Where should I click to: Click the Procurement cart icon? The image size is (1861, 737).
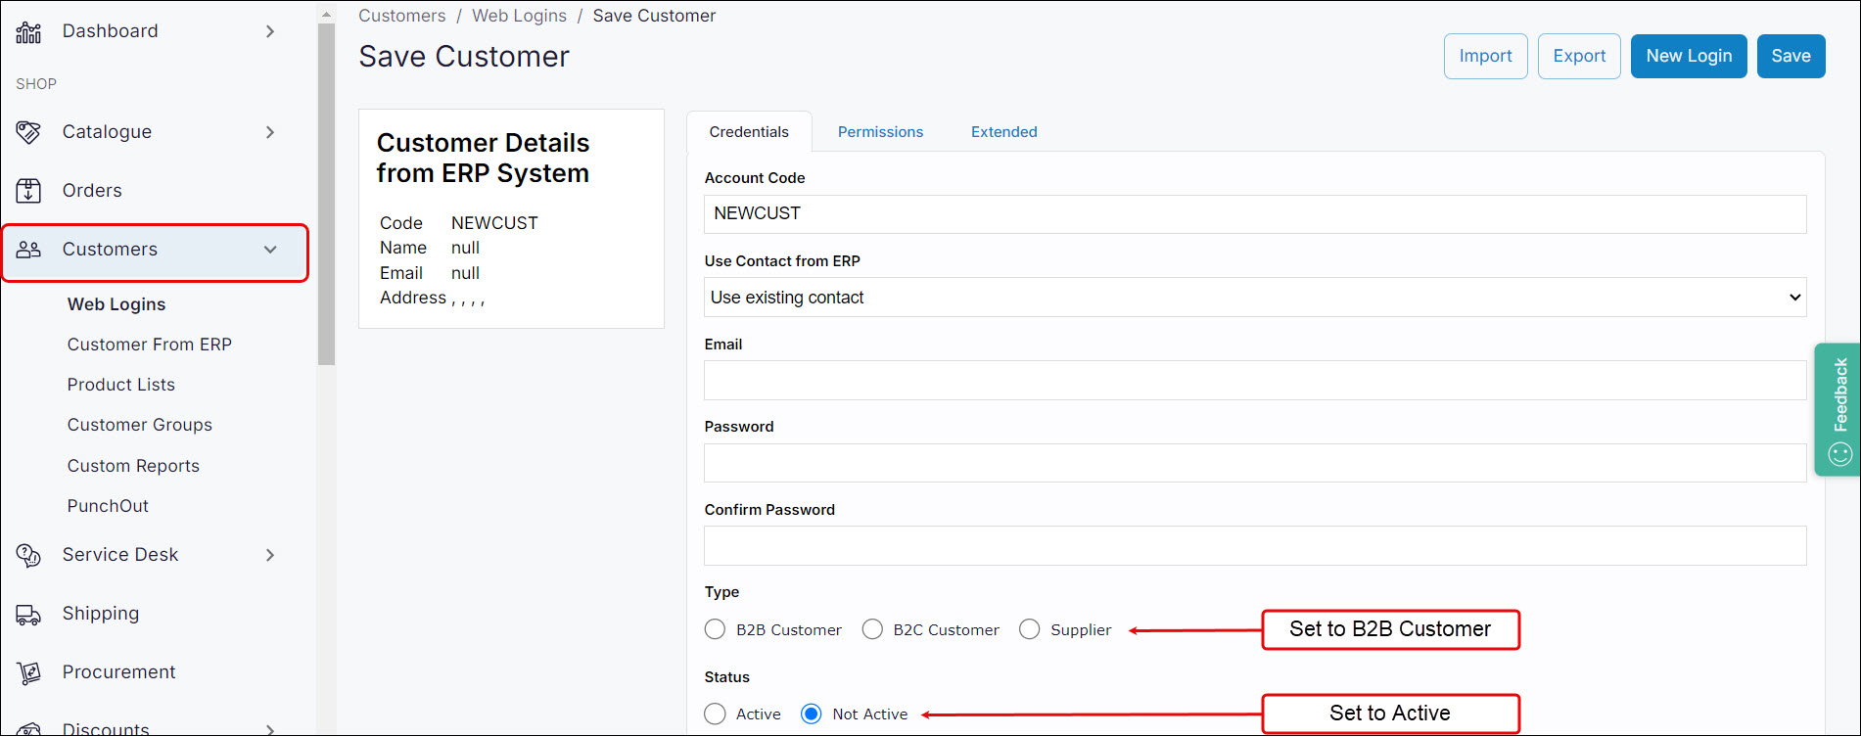(x=28, y=673)
